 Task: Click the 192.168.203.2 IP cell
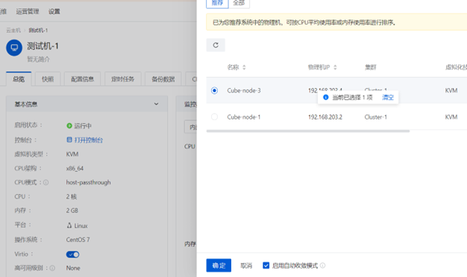pyautogui.click(x=325, y=117)
